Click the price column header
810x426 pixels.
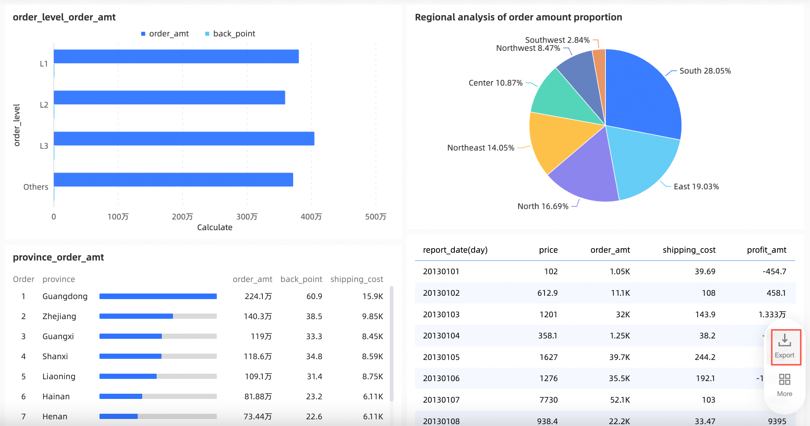click(x=548, y=250)
